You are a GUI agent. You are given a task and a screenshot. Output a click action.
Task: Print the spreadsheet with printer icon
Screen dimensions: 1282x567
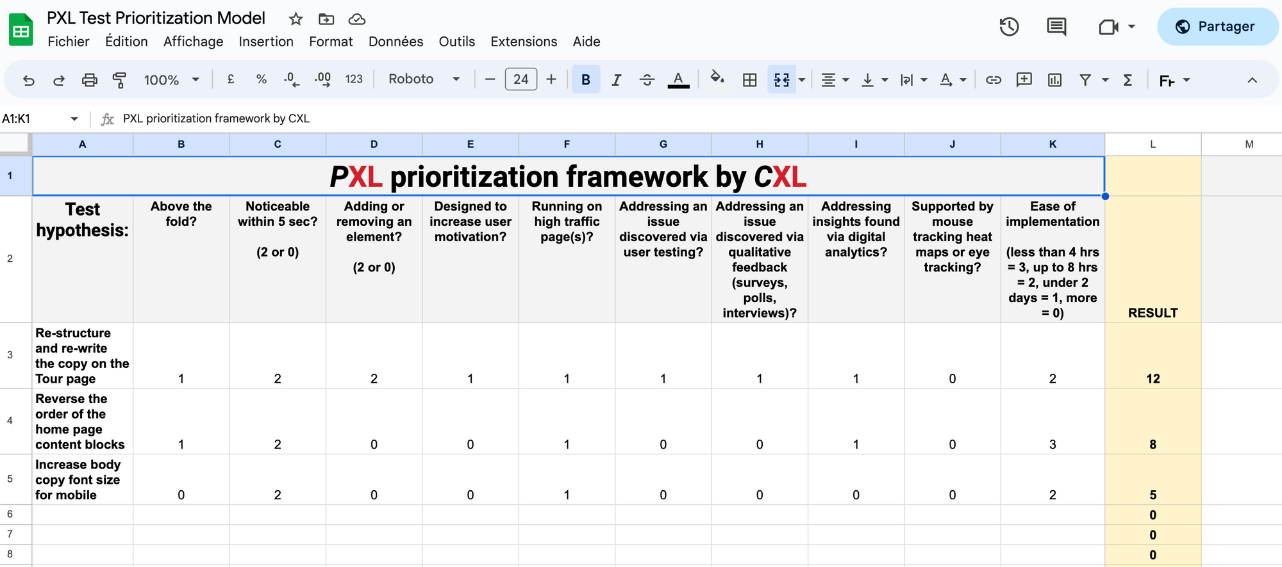[x=90, y=80]
